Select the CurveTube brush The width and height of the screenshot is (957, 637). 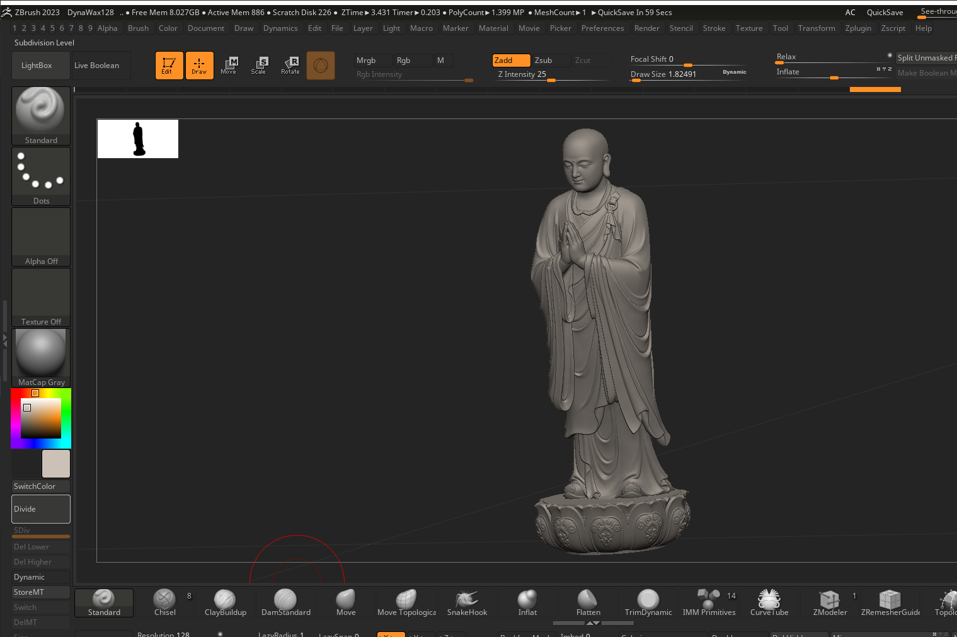pyautogui.click(x=769, y=602)
